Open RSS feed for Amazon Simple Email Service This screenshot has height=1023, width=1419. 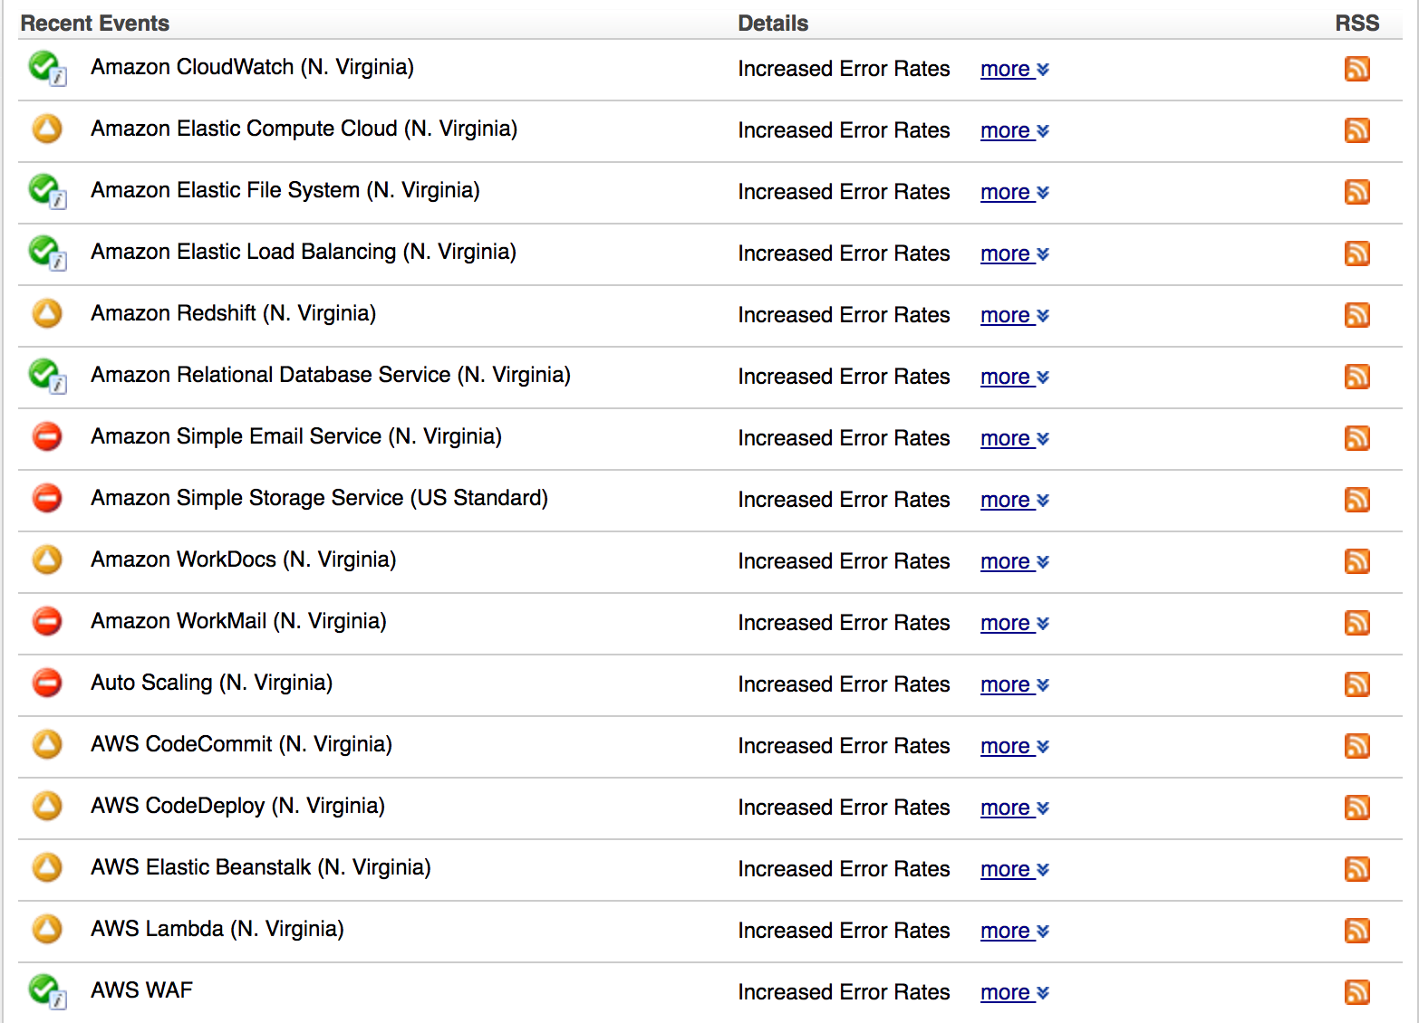(x=1356, y=438)
